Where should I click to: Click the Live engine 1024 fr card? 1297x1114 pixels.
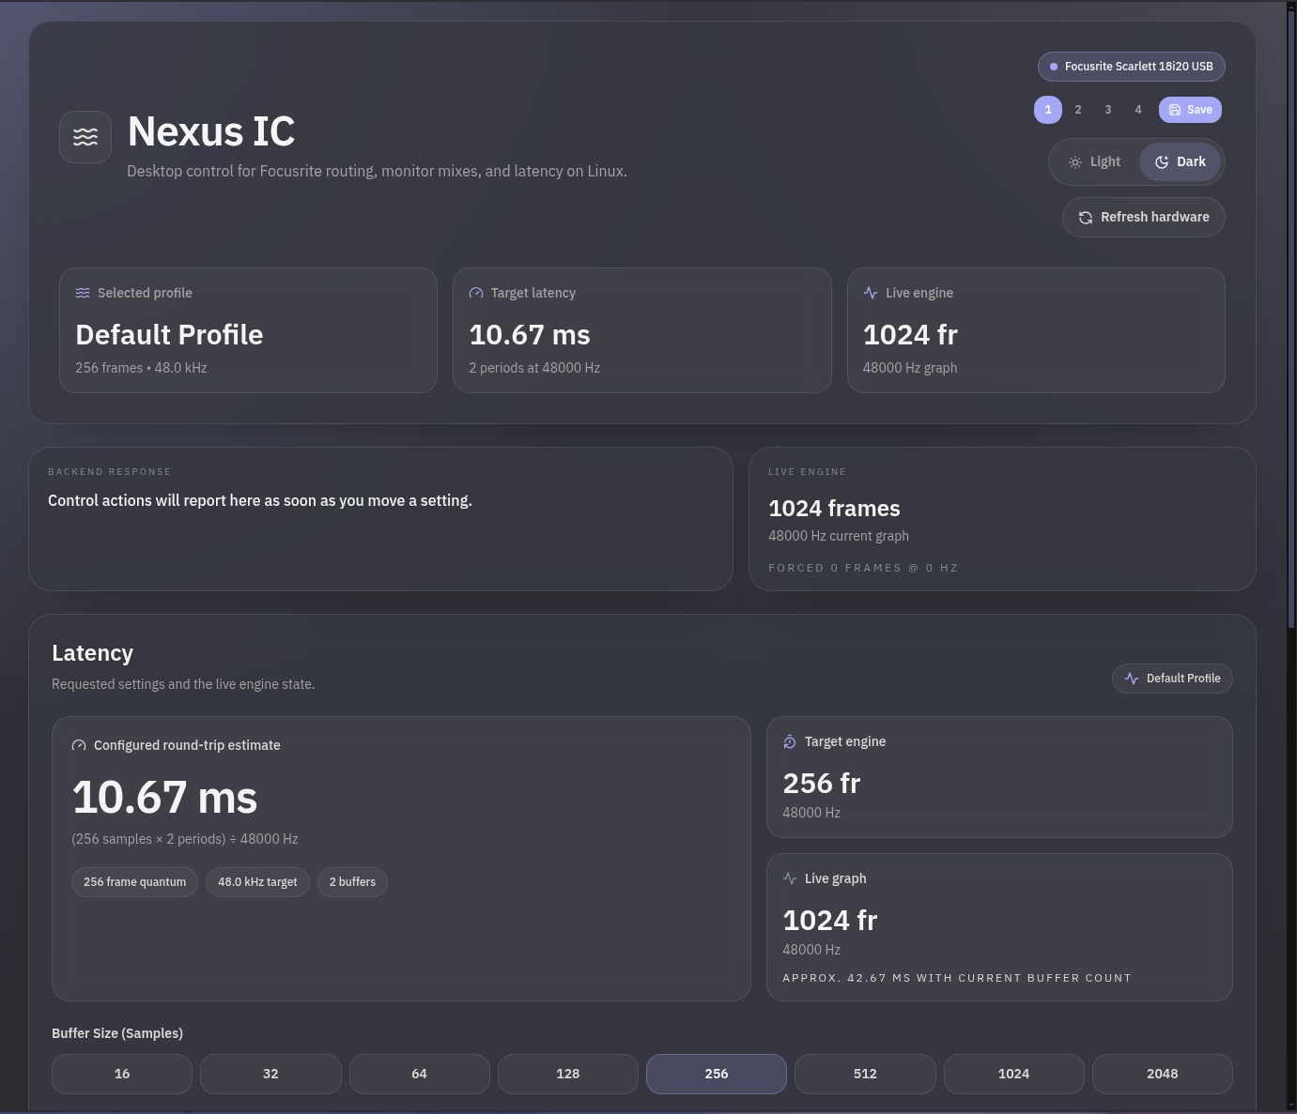click(x=1036, y=330)
